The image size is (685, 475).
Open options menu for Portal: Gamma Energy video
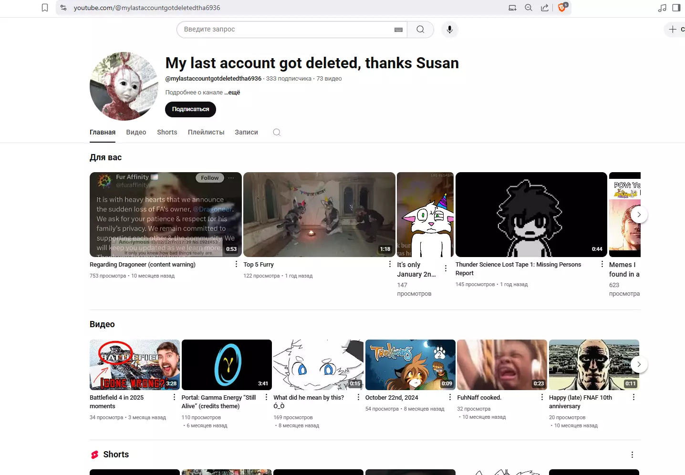pos(266,397)
